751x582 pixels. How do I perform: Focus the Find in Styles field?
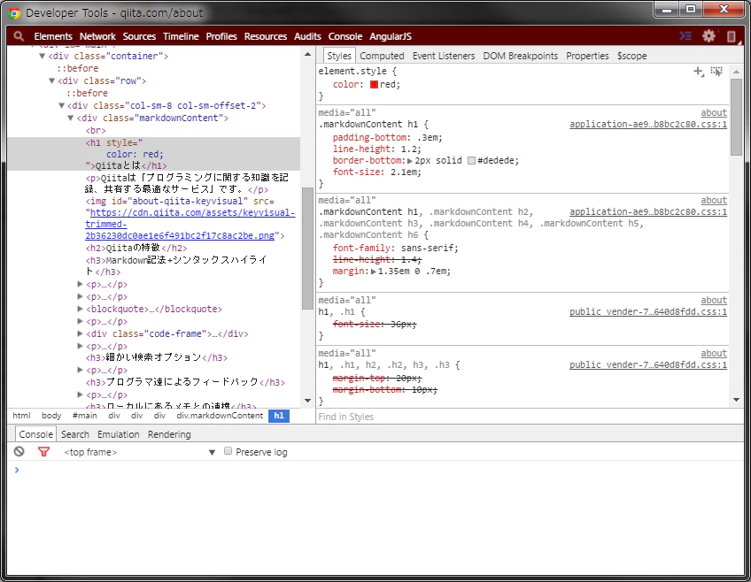[530, 417]
